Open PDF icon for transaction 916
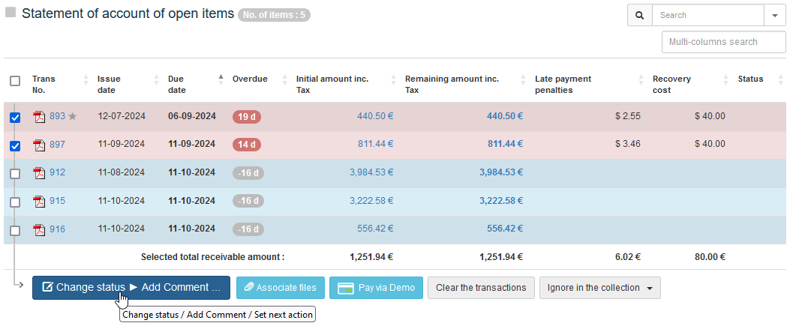The height and width of the screenshot is (326, 790). tap(39, 230)
